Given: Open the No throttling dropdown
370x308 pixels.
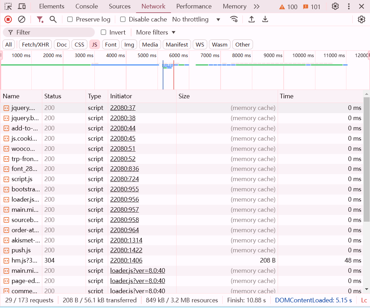Looking at the screenshot, I should [196, 19].
